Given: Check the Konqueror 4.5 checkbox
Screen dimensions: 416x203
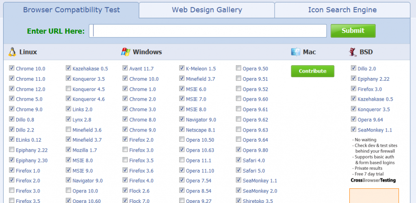Looking at the screenshot, I should tap(68, 89).
